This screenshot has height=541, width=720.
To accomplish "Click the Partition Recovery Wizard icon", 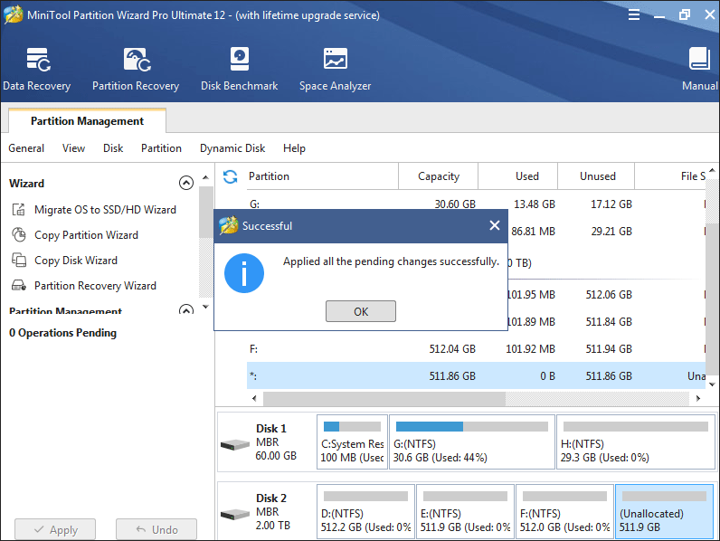I will coord(18,286).
